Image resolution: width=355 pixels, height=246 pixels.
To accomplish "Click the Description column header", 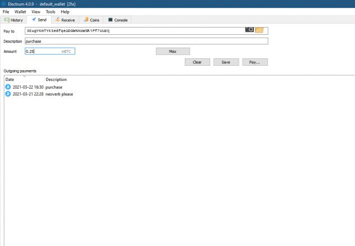I will click(56, 79).
